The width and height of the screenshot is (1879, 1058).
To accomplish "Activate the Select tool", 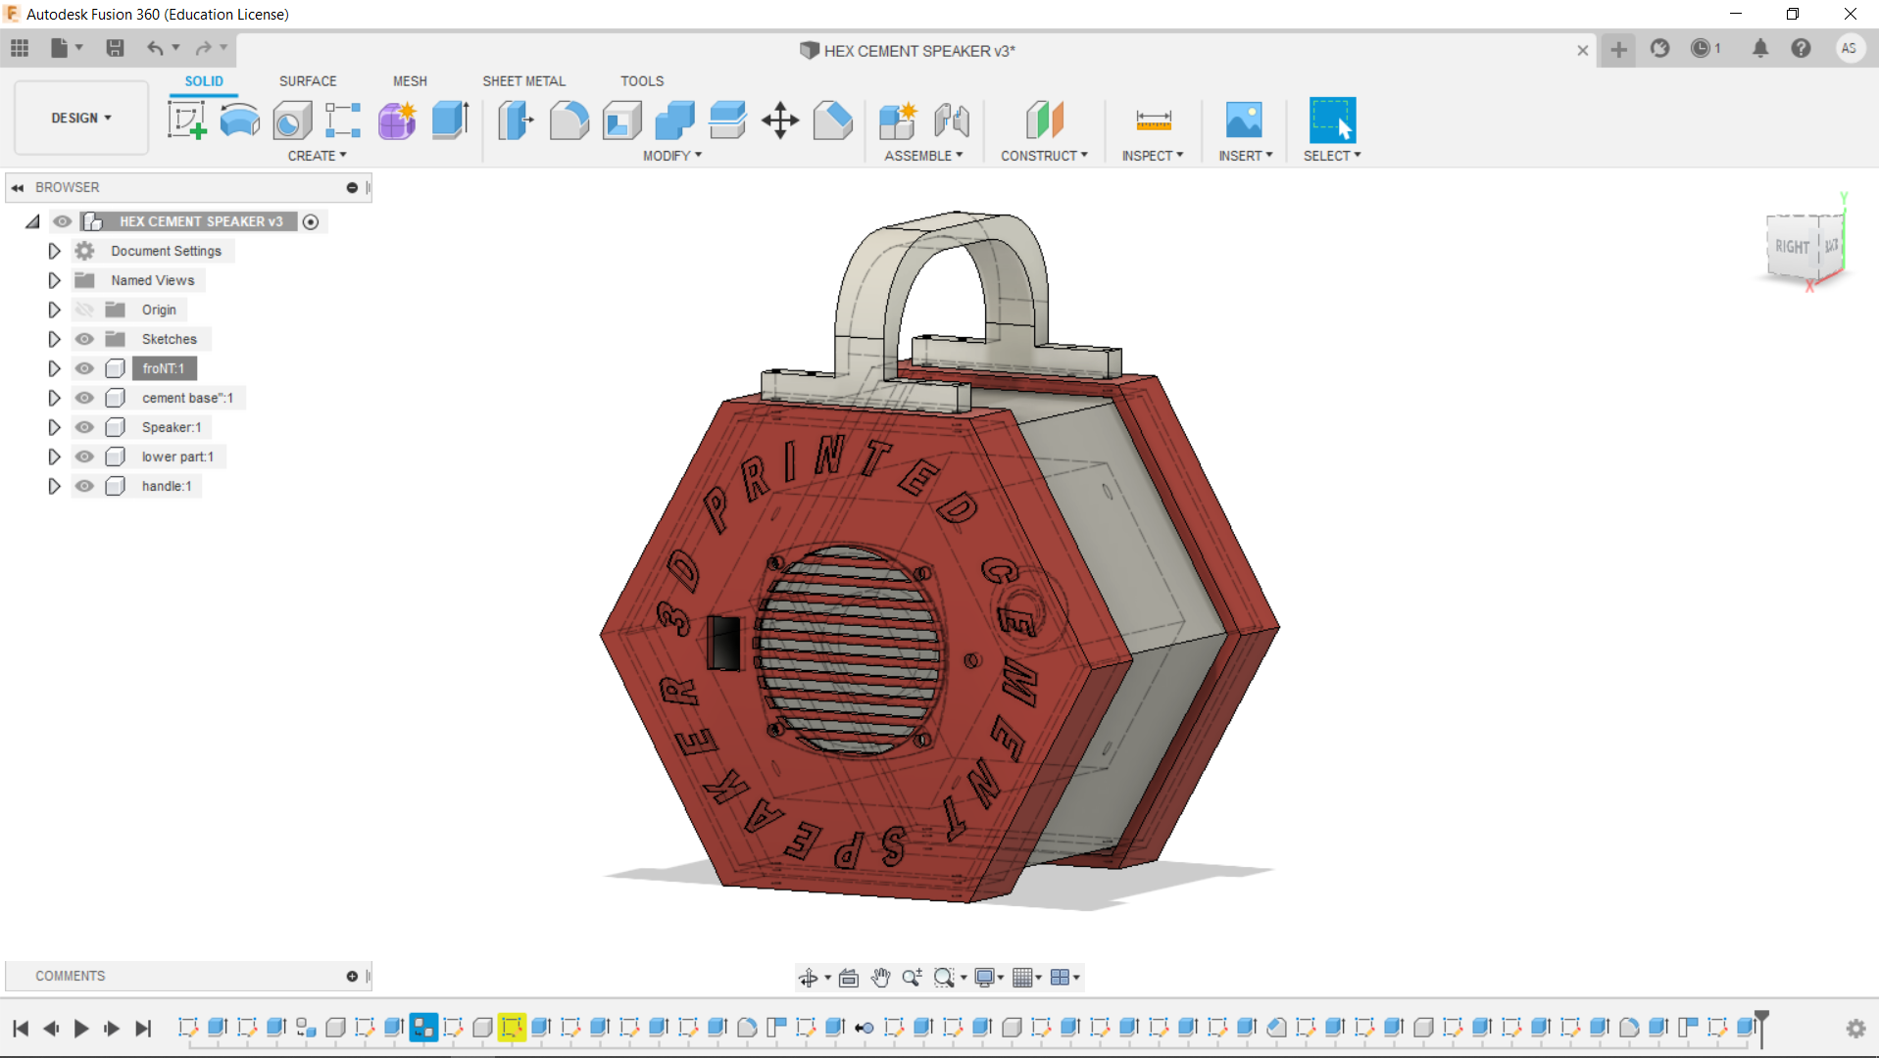I will point(1333,120).
